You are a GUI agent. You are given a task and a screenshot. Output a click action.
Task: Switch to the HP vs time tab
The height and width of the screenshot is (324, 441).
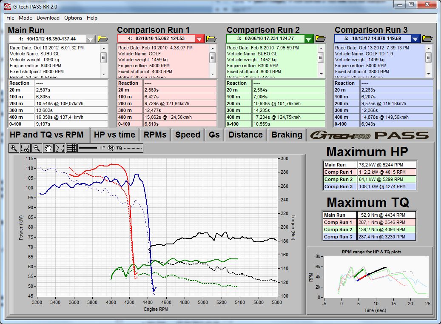[114, 135]
